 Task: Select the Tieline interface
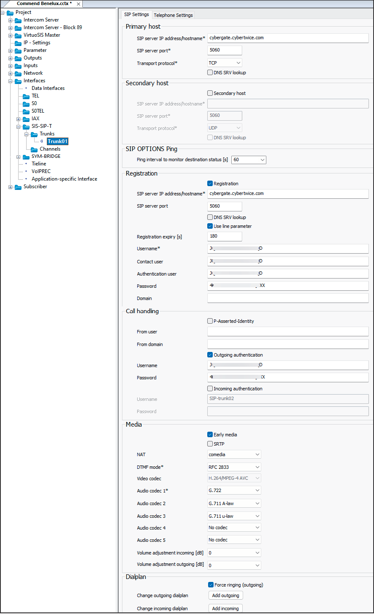(38, 163)
